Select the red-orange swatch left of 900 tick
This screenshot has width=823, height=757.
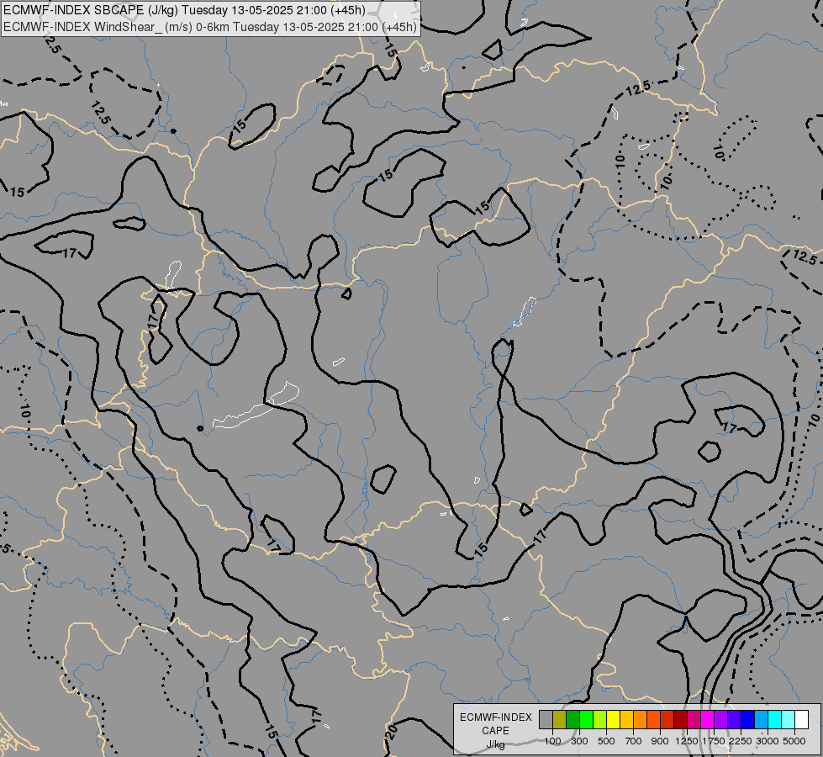[x=653, y=719]
